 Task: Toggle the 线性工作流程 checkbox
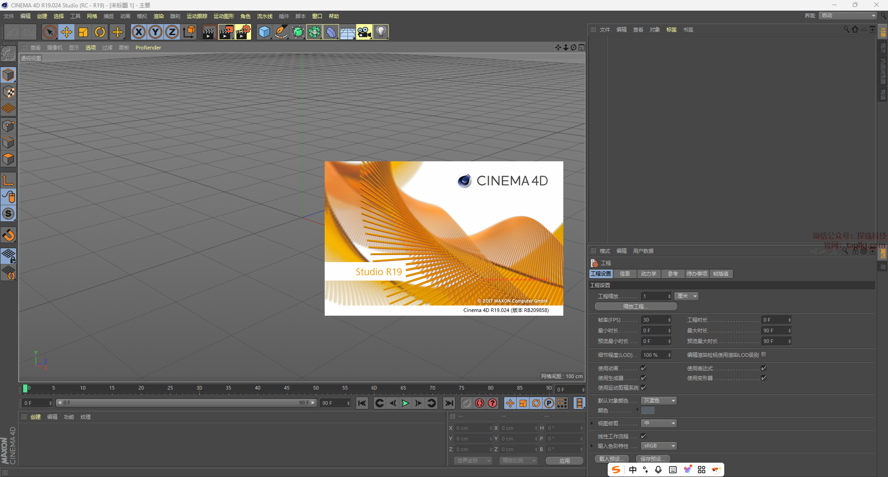643,436
